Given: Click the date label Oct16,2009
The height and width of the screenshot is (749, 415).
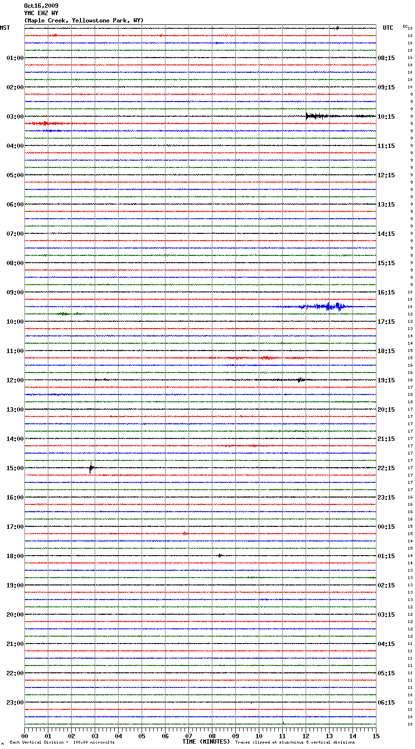Looking at the screenshot, I should [41, 6].
